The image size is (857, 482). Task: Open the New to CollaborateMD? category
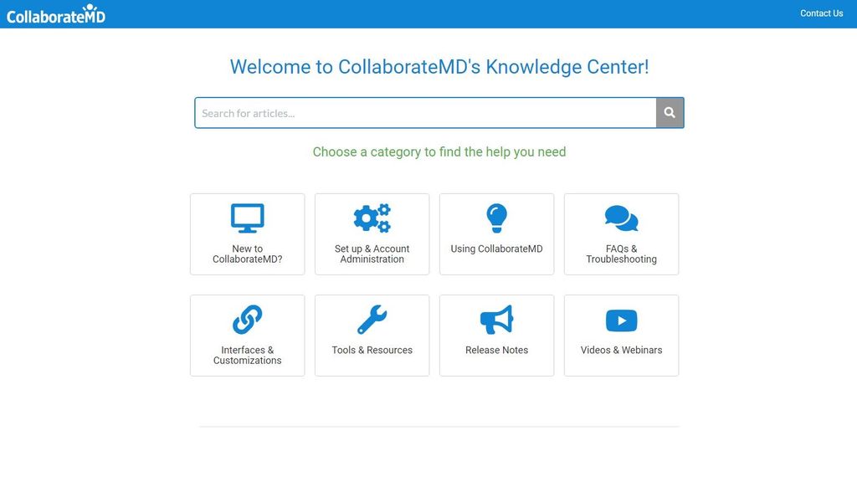247,233
